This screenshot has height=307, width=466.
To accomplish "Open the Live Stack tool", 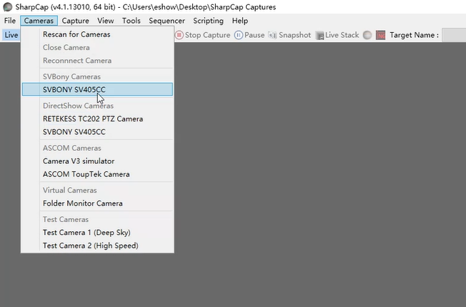I will click(x=337, y=35).
